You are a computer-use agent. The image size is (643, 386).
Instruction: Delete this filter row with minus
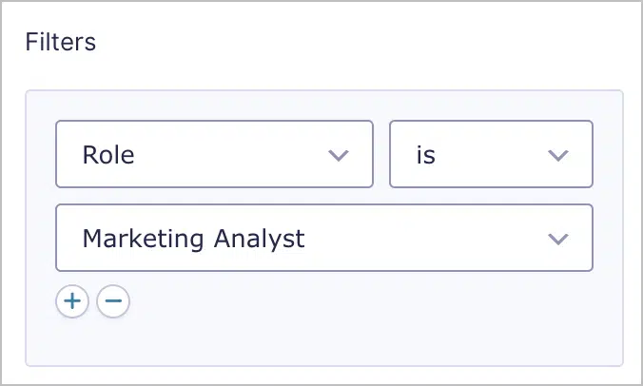pos(113,301)
